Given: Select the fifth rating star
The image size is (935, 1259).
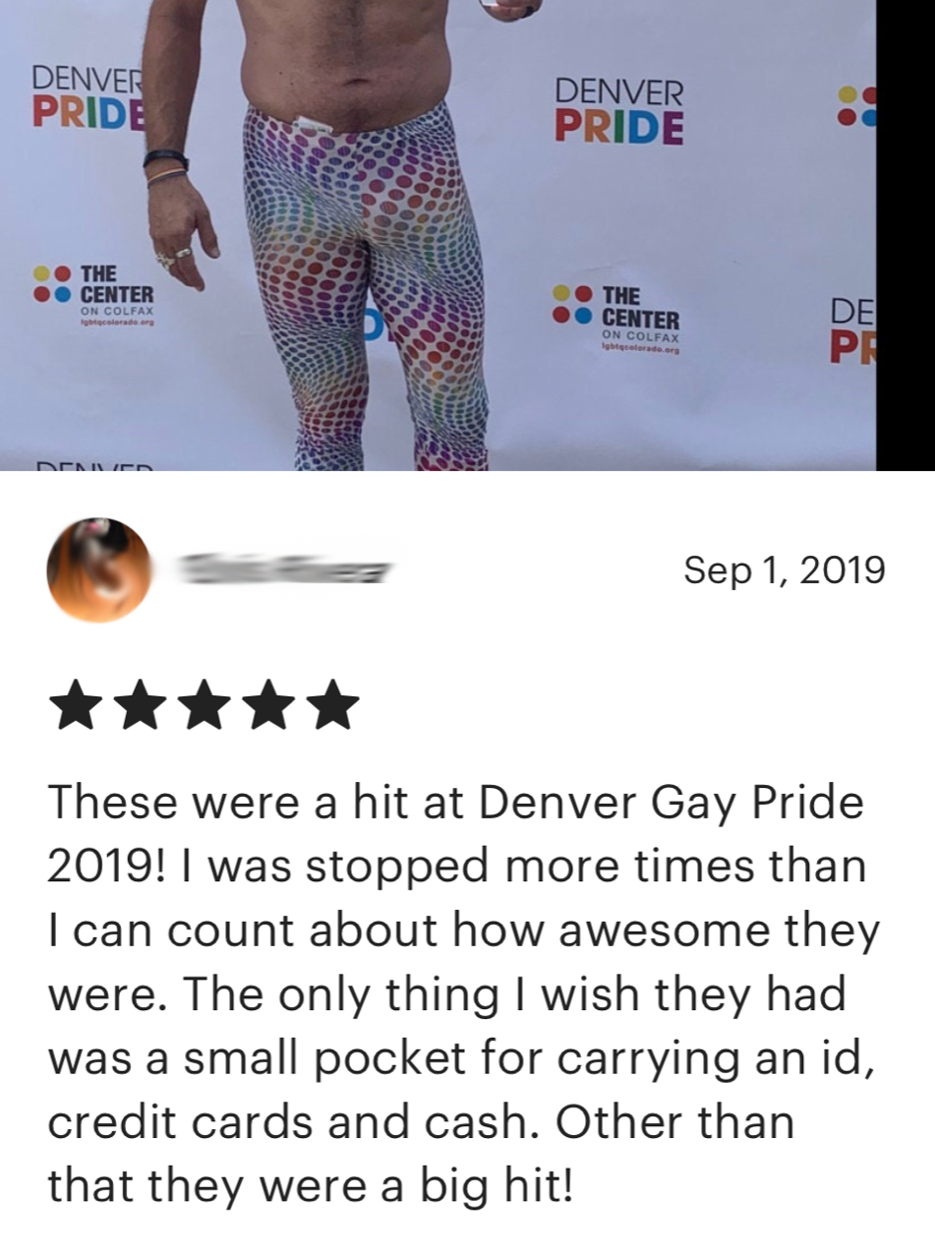Looking at the screenshot, I should pos(332,705).
